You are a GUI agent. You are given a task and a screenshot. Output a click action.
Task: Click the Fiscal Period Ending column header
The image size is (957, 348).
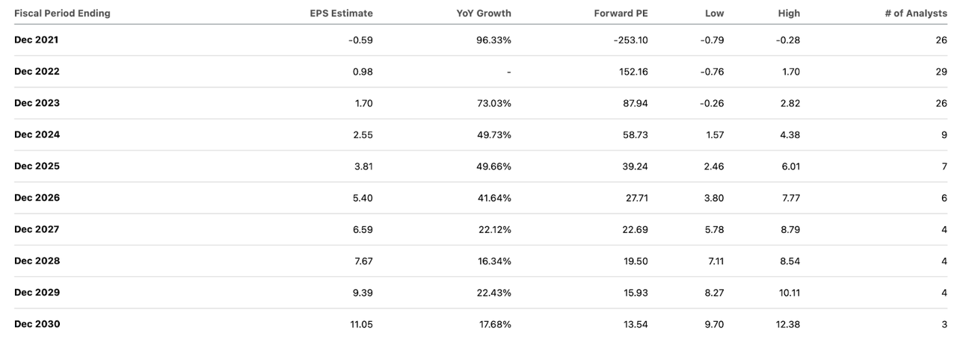click(x=62, y=13)
